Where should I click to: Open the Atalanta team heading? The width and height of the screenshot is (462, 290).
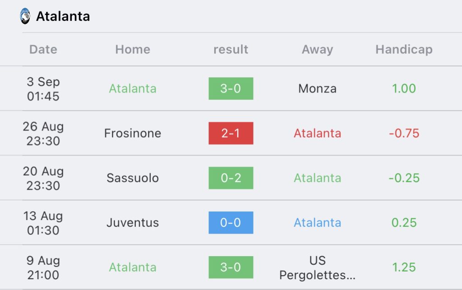coord(63,16)
